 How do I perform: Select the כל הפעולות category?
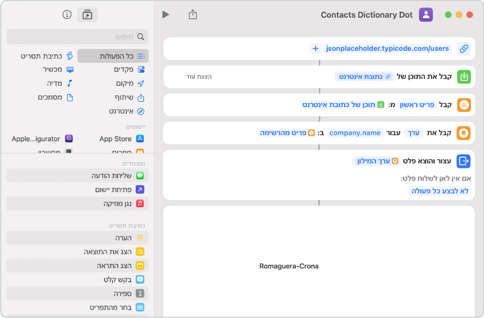click(113, 56)
